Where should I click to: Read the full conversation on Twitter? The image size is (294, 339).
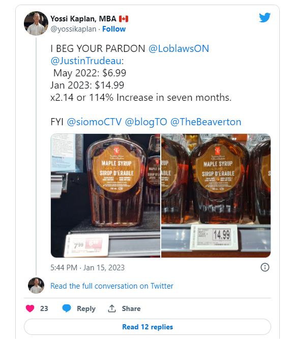[x=112, y=286]
